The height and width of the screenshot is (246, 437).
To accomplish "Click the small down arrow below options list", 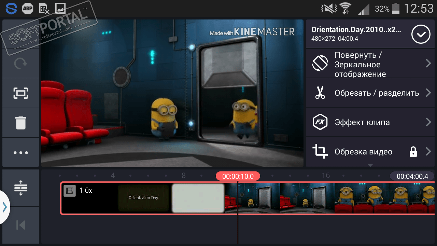I will pos(370,165).
